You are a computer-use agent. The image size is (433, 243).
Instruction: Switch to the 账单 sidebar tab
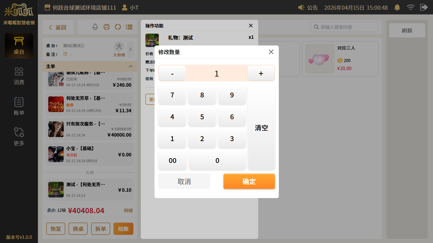[x=19, y=106]
